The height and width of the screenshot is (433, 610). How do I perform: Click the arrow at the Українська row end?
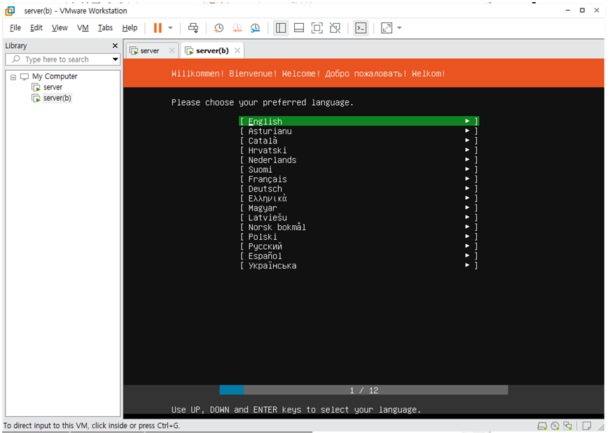pos(467,265)
